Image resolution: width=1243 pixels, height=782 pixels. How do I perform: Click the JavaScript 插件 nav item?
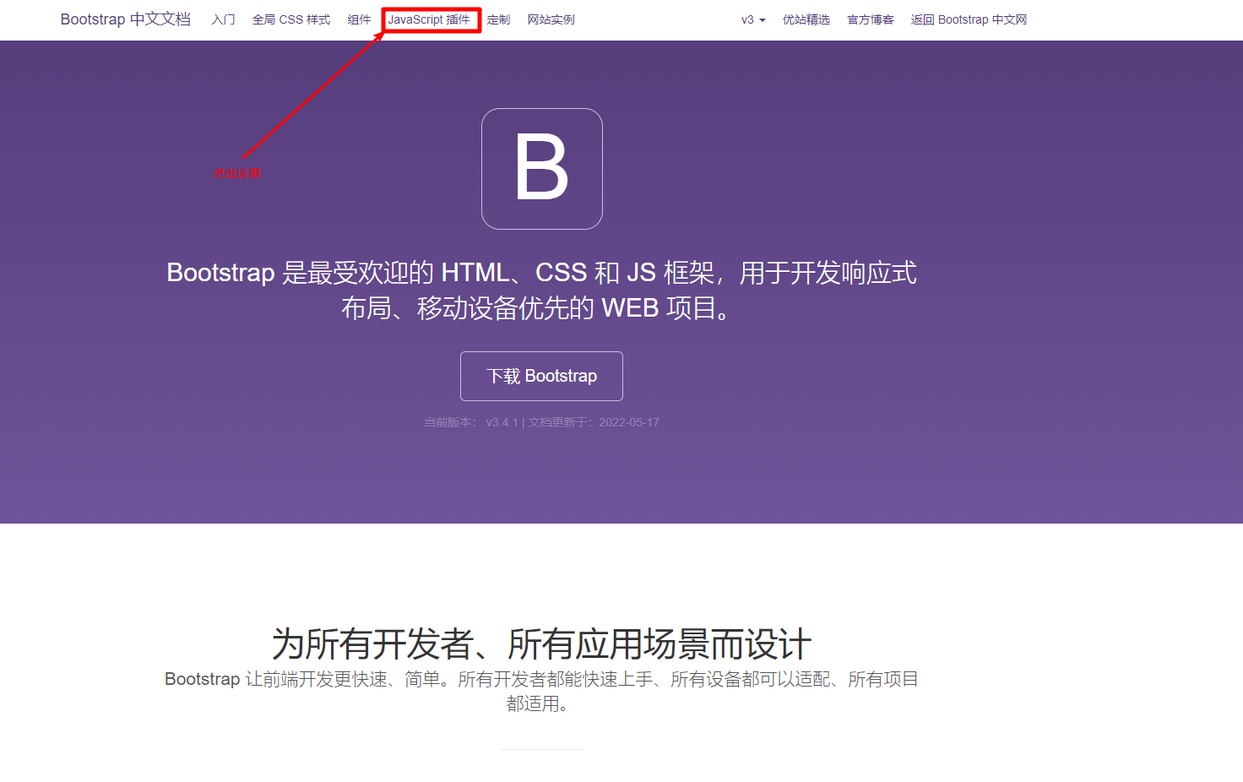pos(429,19)
